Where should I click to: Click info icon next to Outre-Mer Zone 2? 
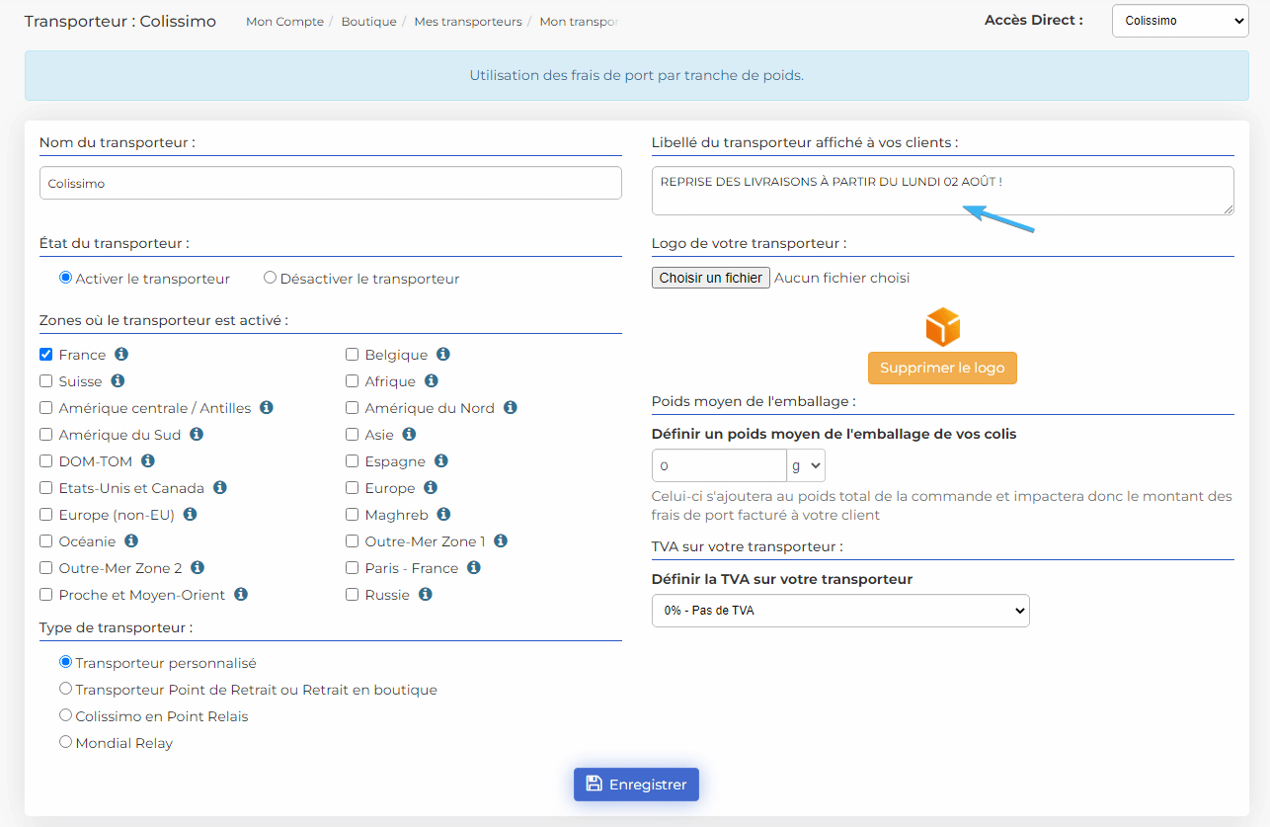coord(198,567)
